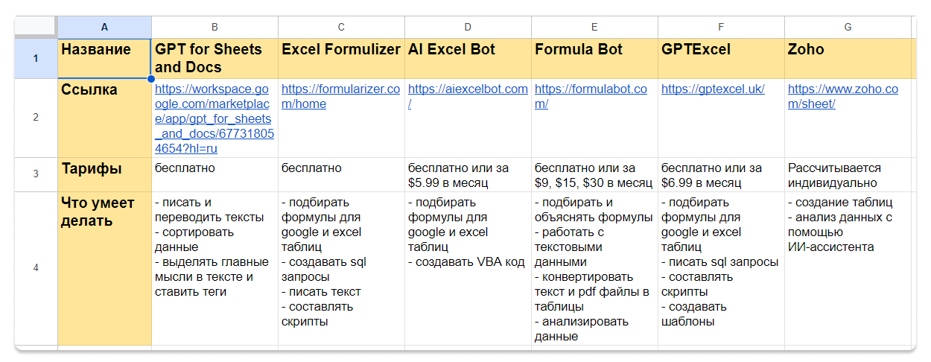Open the formulabot.com link
This screenshot has width=931, height=362.
[x=591, y=97]
